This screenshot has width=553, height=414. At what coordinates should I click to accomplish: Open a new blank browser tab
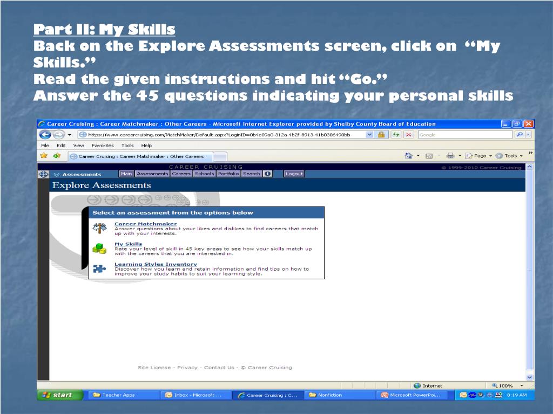click(x=220, y=156)
